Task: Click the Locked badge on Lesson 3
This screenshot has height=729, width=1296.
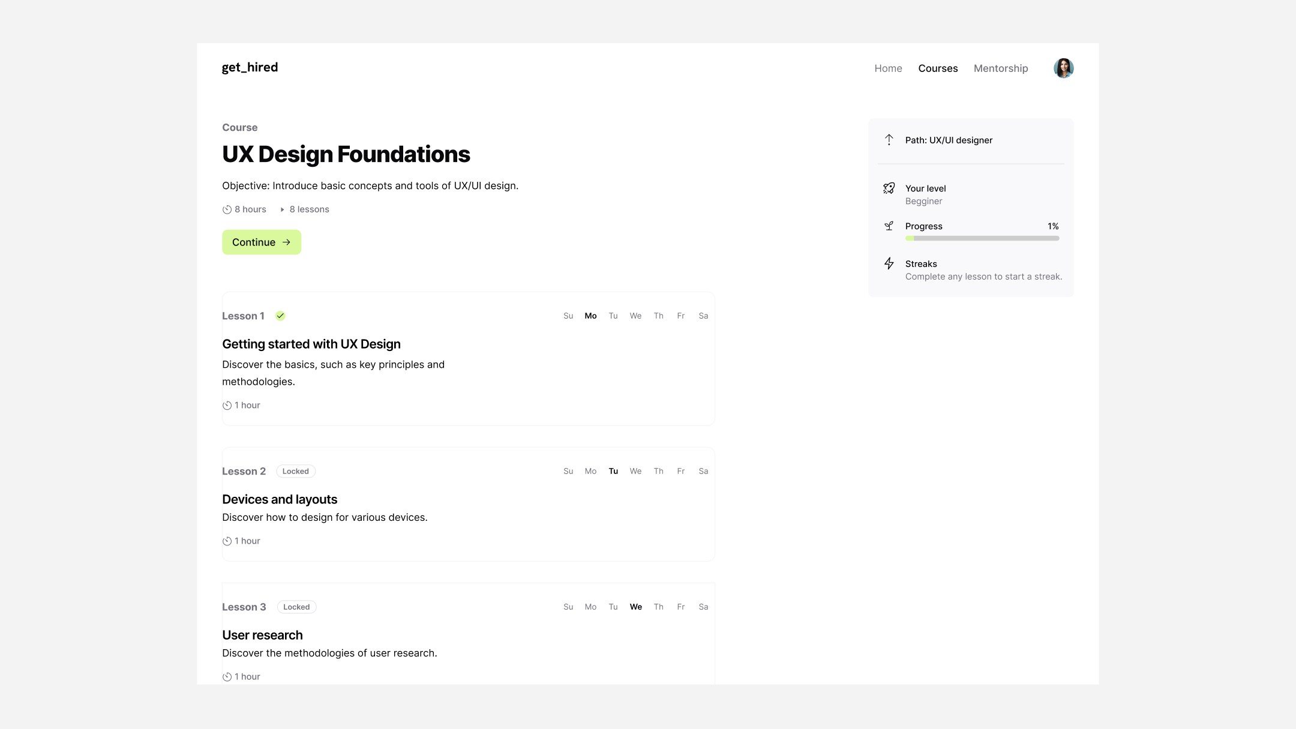Action: tap(296, 607)
